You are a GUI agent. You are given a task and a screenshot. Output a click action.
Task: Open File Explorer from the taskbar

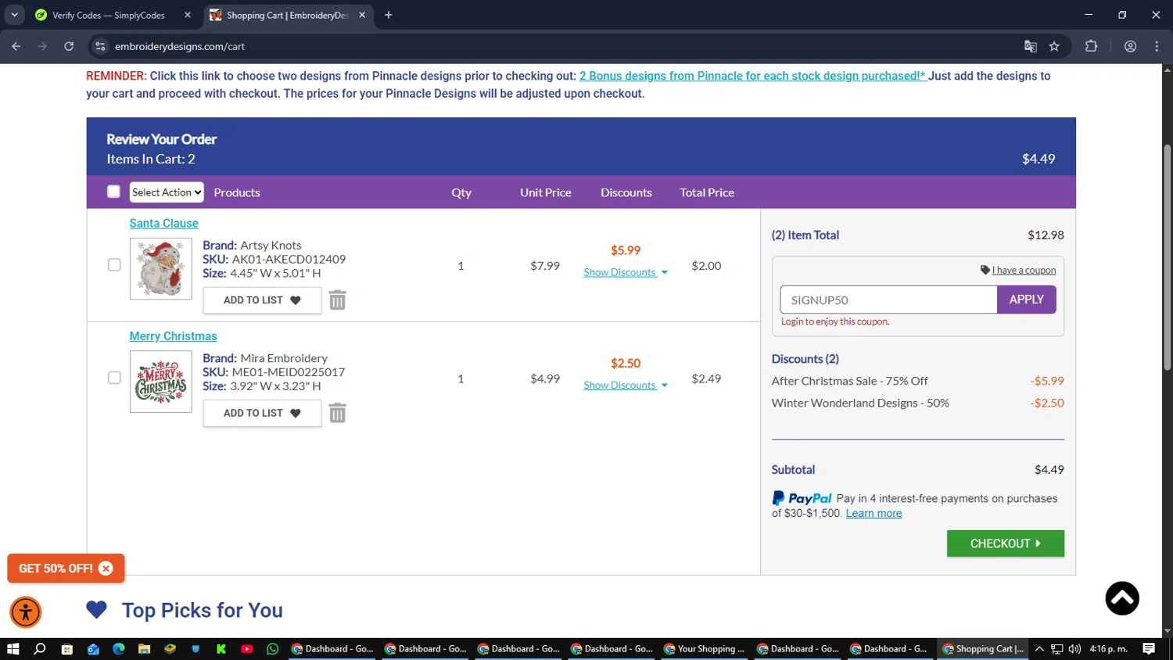pos(144,649)
